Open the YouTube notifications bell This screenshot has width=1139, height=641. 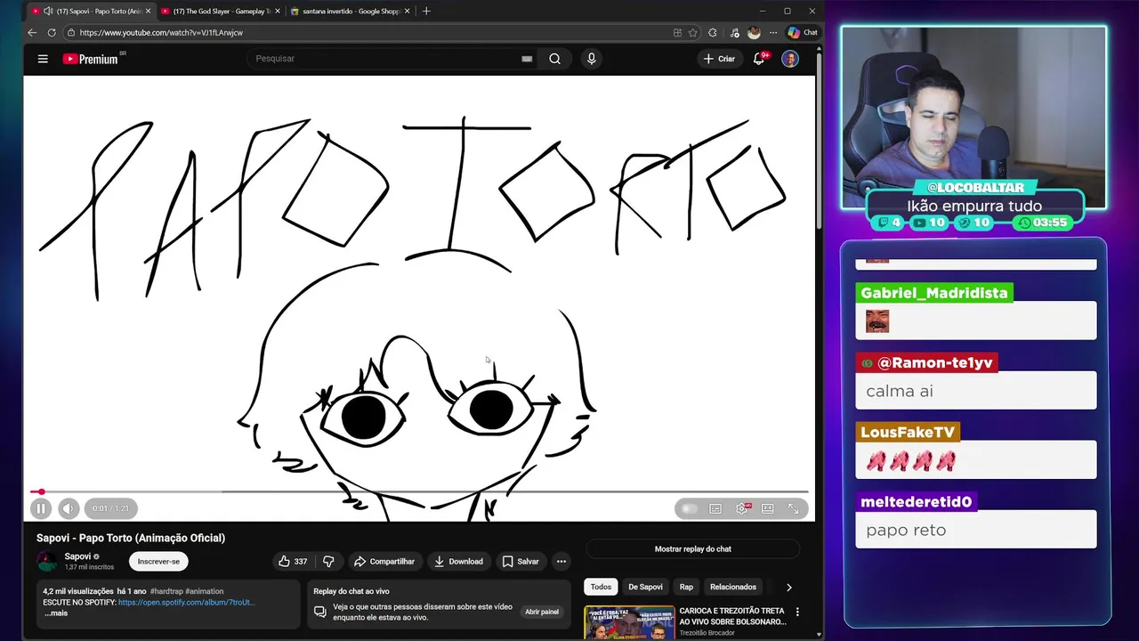tap(759, 59)
